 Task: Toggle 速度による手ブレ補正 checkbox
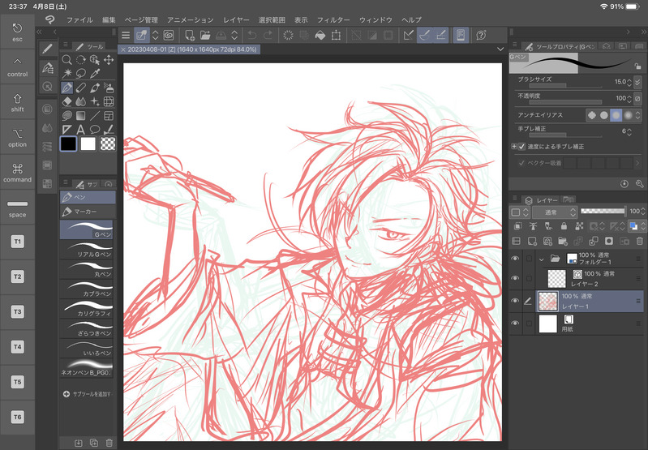[x=522, y=147]
